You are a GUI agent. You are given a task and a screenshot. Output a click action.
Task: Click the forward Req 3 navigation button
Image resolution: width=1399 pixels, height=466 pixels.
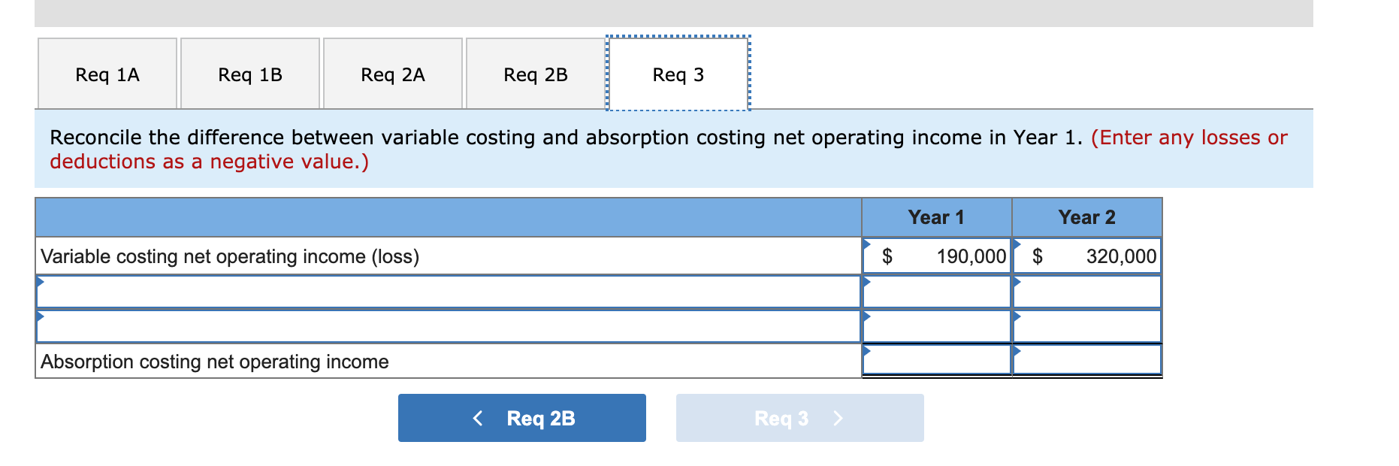pos(799,418)
